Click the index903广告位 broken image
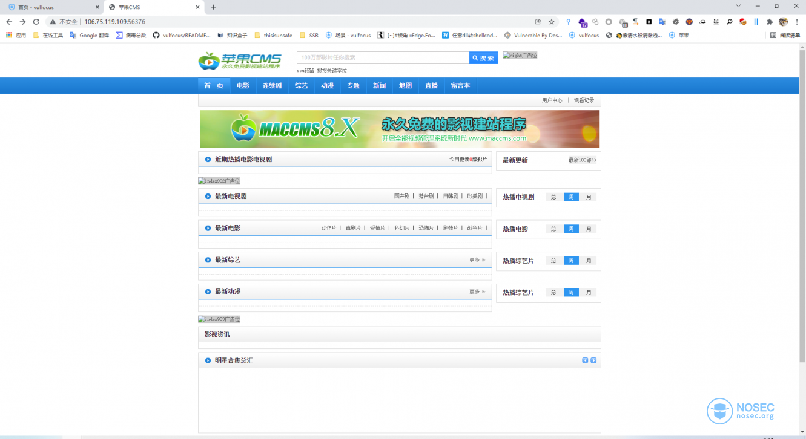 click(219, 319)
